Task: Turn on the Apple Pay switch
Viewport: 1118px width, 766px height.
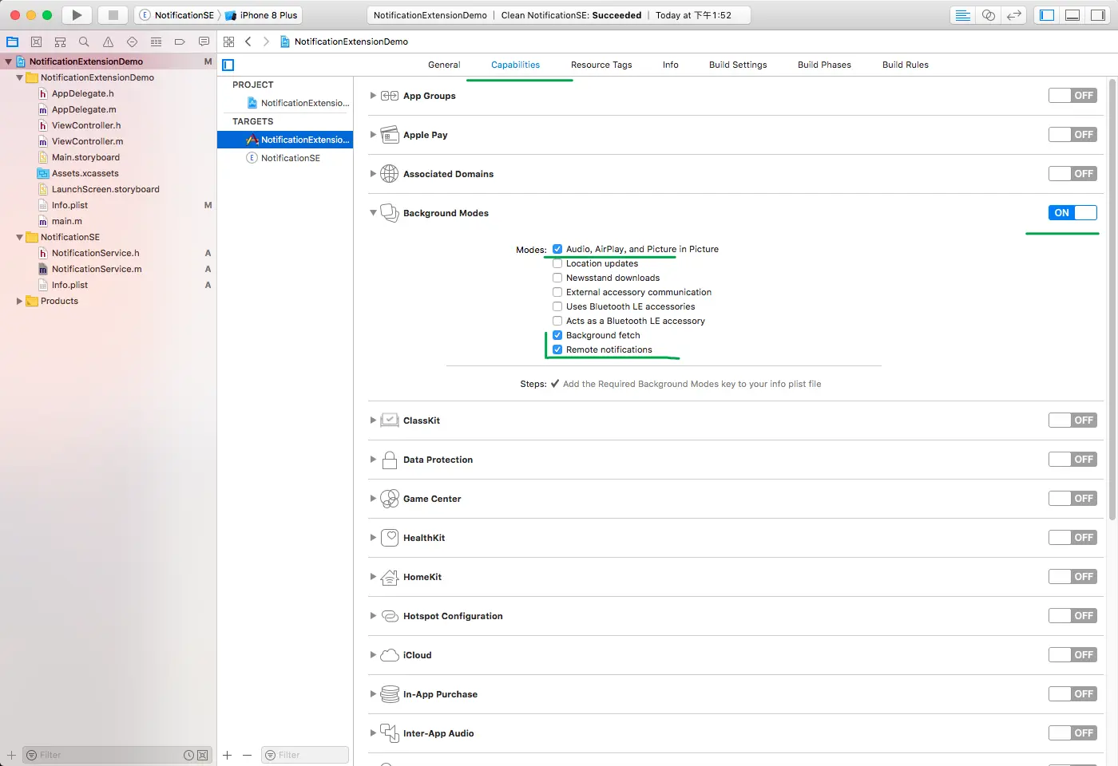Action: tap(1072, 135)
